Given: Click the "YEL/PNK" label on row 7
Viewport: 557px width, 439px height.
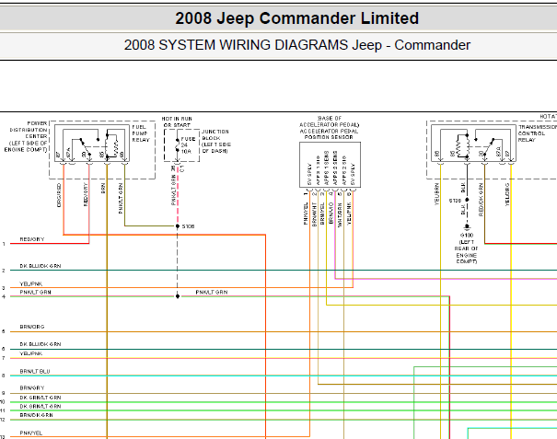Looking at the screenshot, I should [31, 353].
